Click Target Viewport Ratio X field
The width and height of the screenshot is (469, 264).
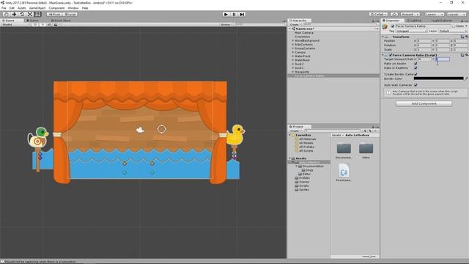[x=424, y=59]
